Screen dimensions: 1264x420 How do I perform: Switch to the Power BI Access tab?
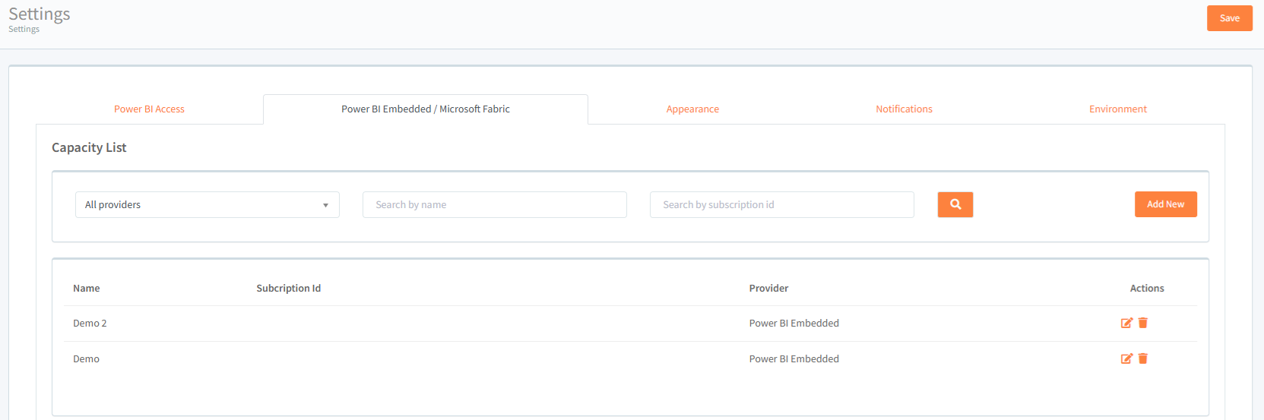pyautogui.click(x=149, y=109)
